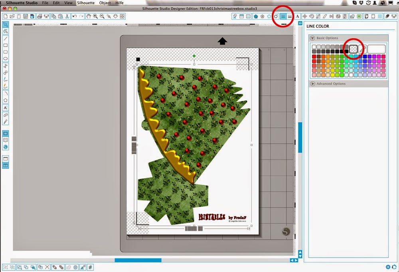Click the eyedropper color picker swatch

pyautogui.click(x=363, y=49)
